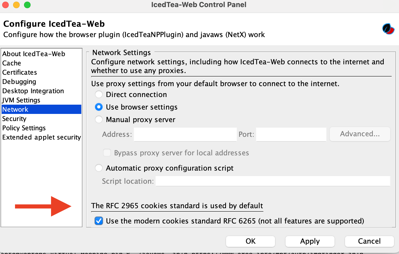Select the Manual proxy server option
Image resolution: width=399 pixels, height=254 pixels.
pyautogui.click(x=99, y=120)
